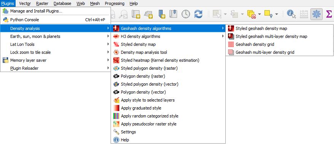Select the Density analysis menu entry
This screenshot has height=144, width=334.
[x=55, y=28]
